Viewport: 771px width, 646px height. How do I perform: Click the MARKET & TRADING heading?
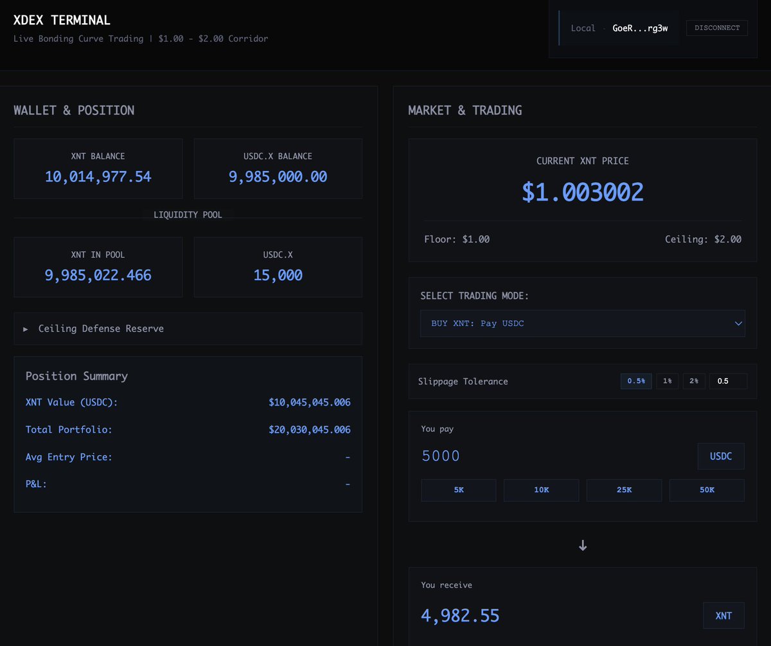[465, 110]
